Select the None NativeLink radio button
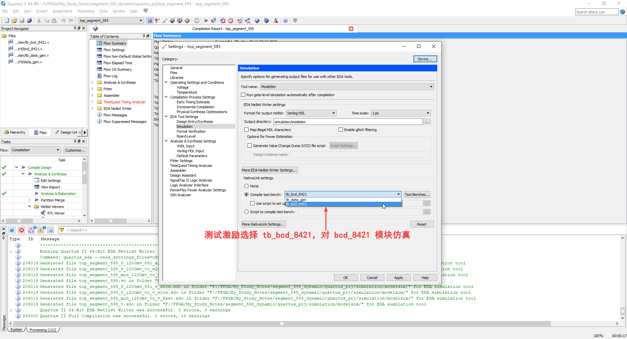Screen dimensions: 627x339 click(247, 186)
